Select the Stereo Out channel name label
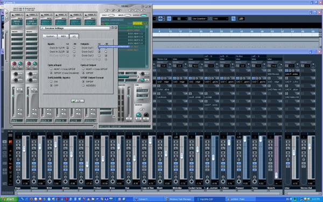Image resolution: width=323 pixels, height=202 pixels. [x=306, y=188]
